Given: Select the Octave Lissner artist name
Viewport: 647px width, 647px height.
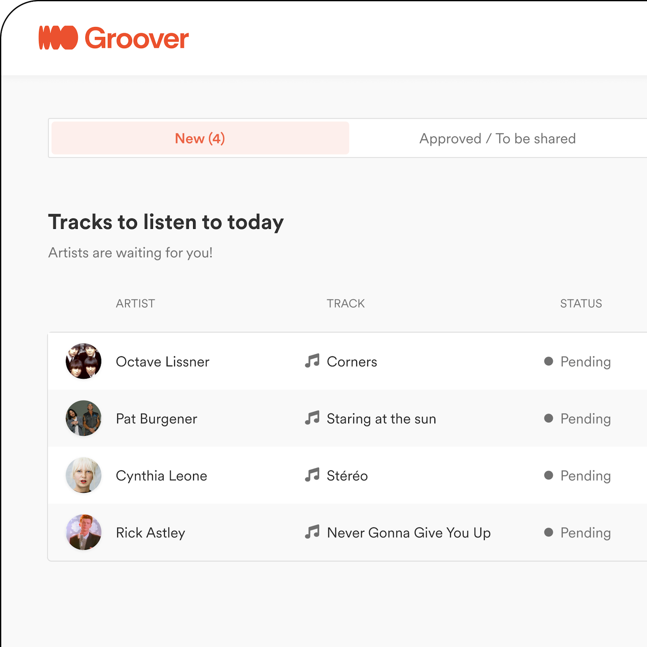Looking at the screenshot, I should point(163,362).
